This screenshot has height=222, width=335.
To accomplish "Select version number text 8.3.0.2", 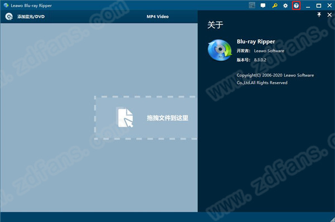I will pos(260,60).
